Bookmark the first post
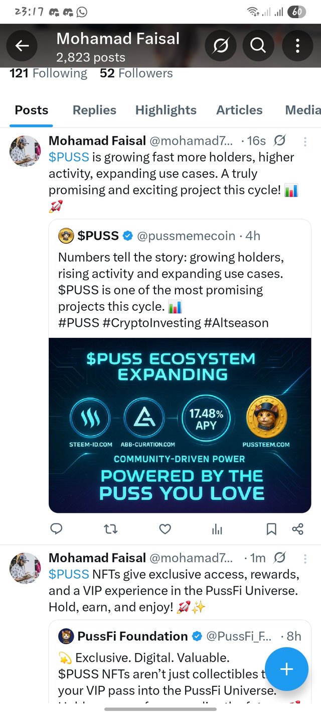This screenshot has width=321, height=715. [x=271, y=528]
